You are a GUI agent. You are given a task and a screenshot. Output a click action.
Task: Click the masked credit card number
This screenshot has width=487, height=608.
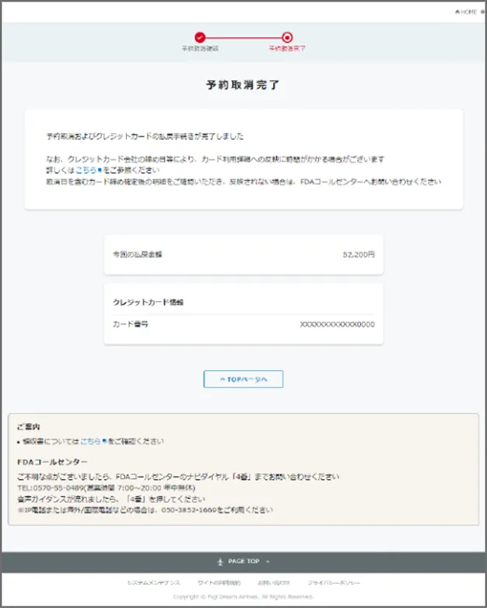[x=337, y=324]
